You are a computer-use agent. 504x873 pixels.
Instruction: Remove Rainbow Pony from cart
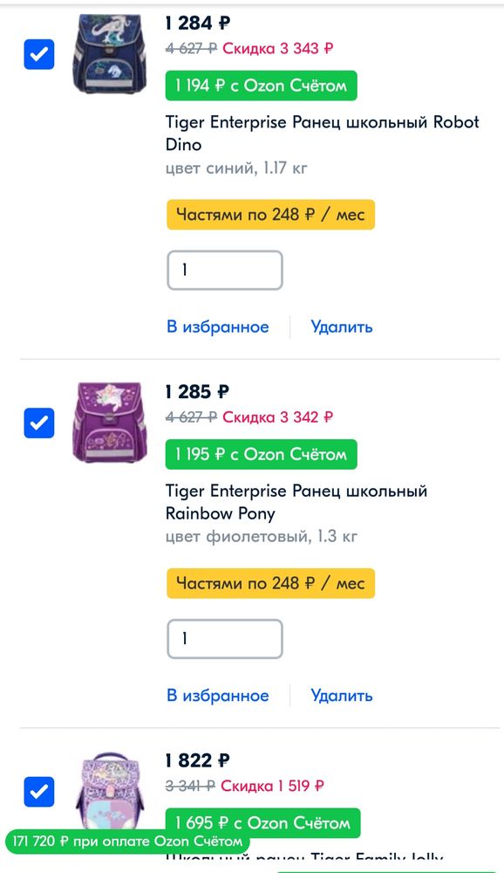coord(340,695)
